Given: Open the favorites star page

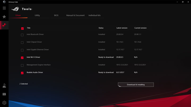Looking at the screenshot, I should point(4,17).
